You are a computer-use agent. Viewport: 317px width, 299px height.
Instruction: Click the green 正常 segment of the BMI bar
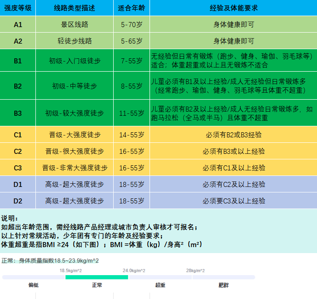[x=97, y=277]
